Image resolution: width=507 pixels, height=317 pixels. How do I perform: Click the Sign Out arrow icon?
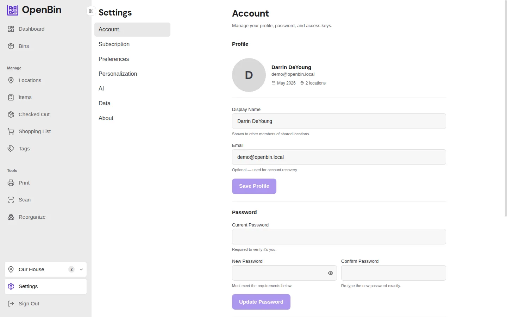click(x=11, y=304)
